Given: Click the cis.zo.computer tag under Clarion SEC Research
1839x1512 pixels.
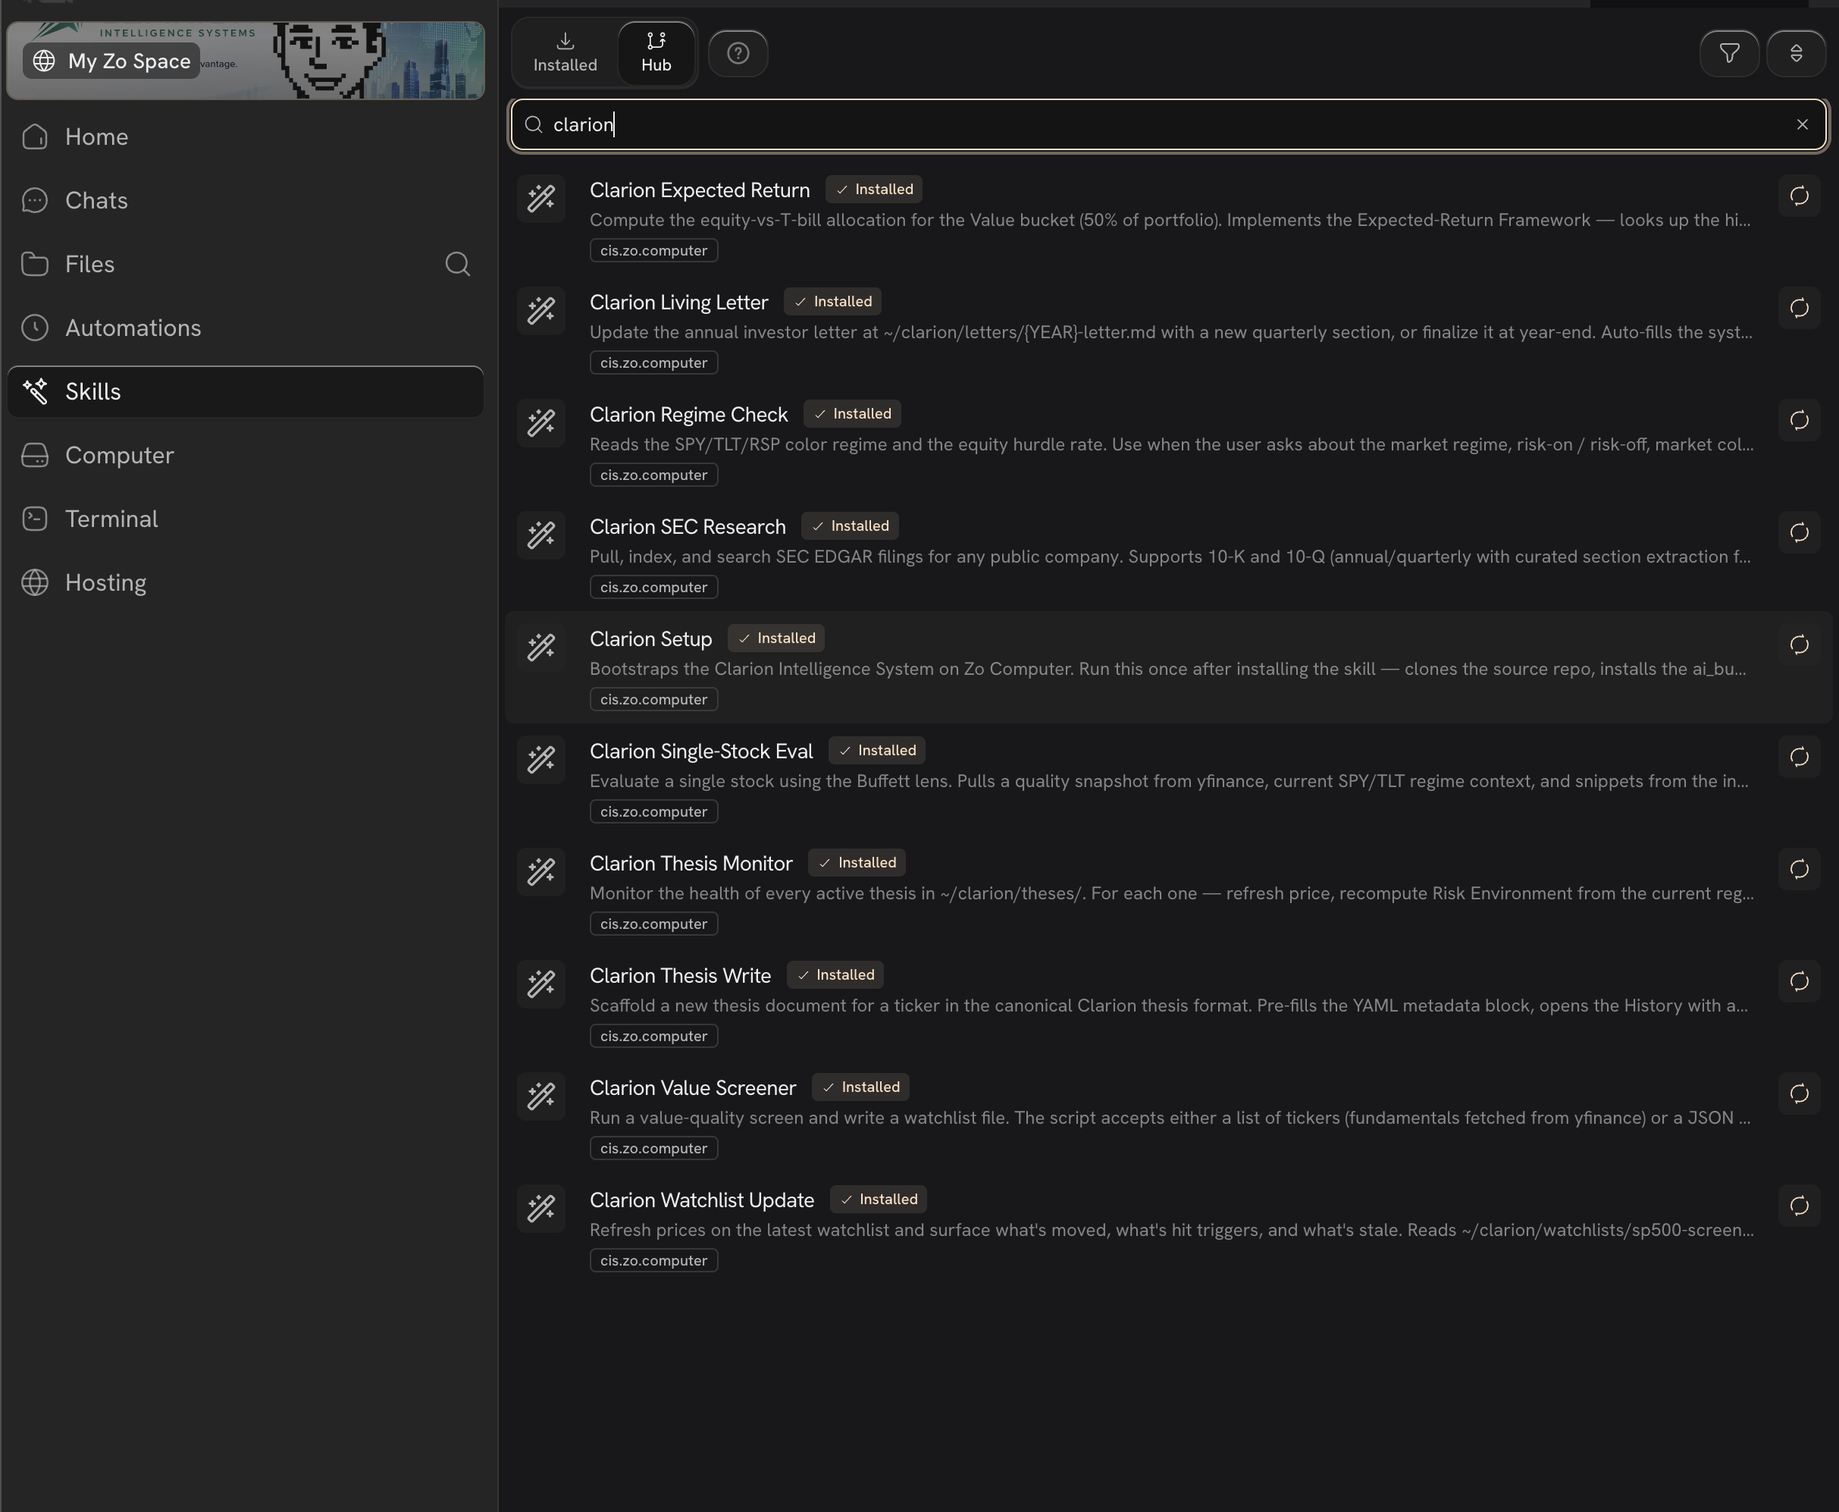Looking at the screenshot, I should [653, 587].
